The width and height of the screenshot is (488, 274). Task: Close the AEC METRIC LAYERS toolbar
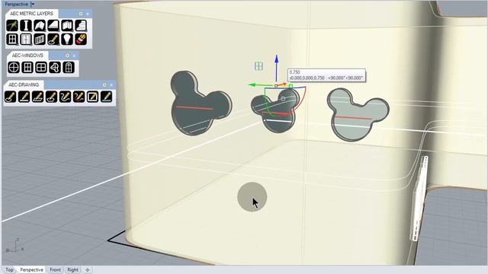[88, 14]
